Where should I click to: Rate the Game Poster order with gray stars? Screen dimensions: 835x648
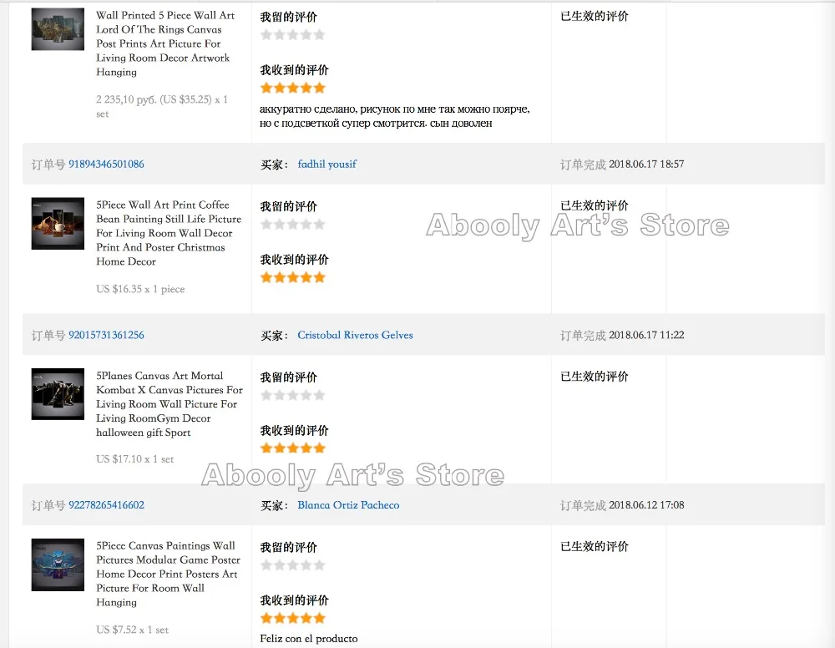(292, 565)
